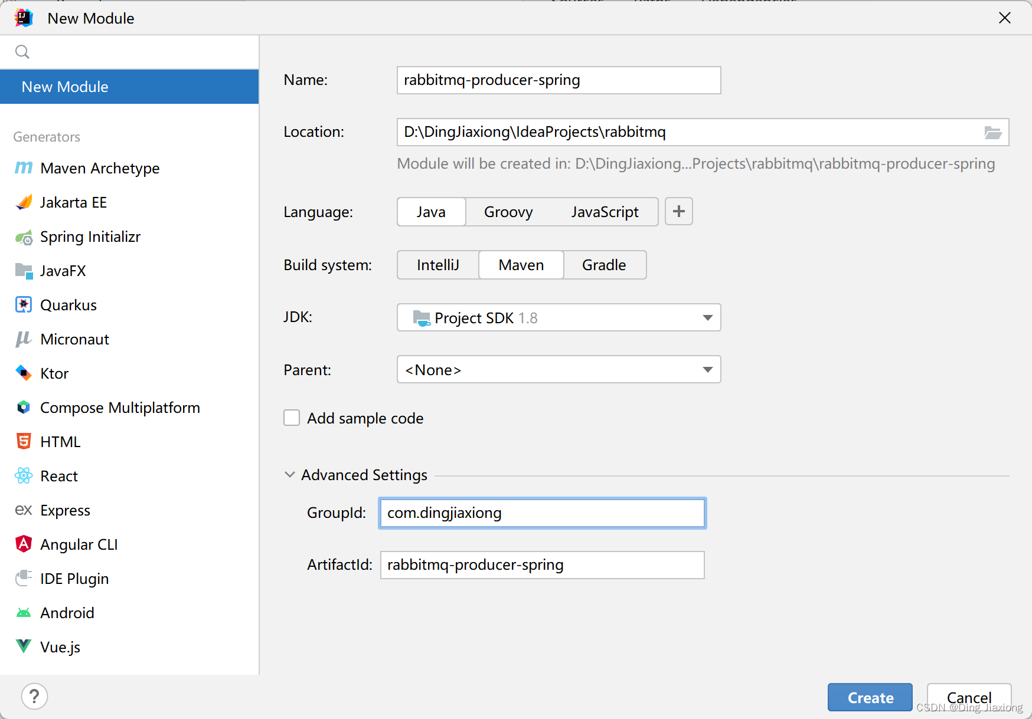
Task: Choose IntelliJ build system
Action: point(438,265)
